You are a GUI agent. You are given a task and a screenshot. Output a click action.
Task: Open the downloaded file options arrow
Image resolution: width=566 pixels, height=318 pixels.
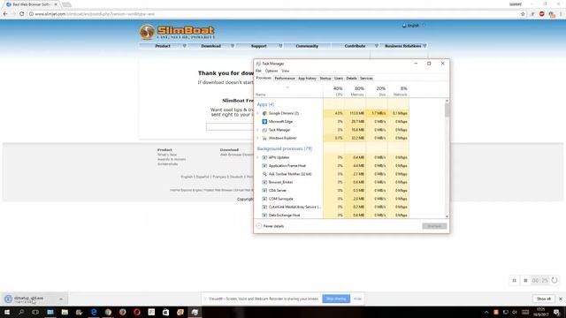pyautogui.click(x=61, y=299)
